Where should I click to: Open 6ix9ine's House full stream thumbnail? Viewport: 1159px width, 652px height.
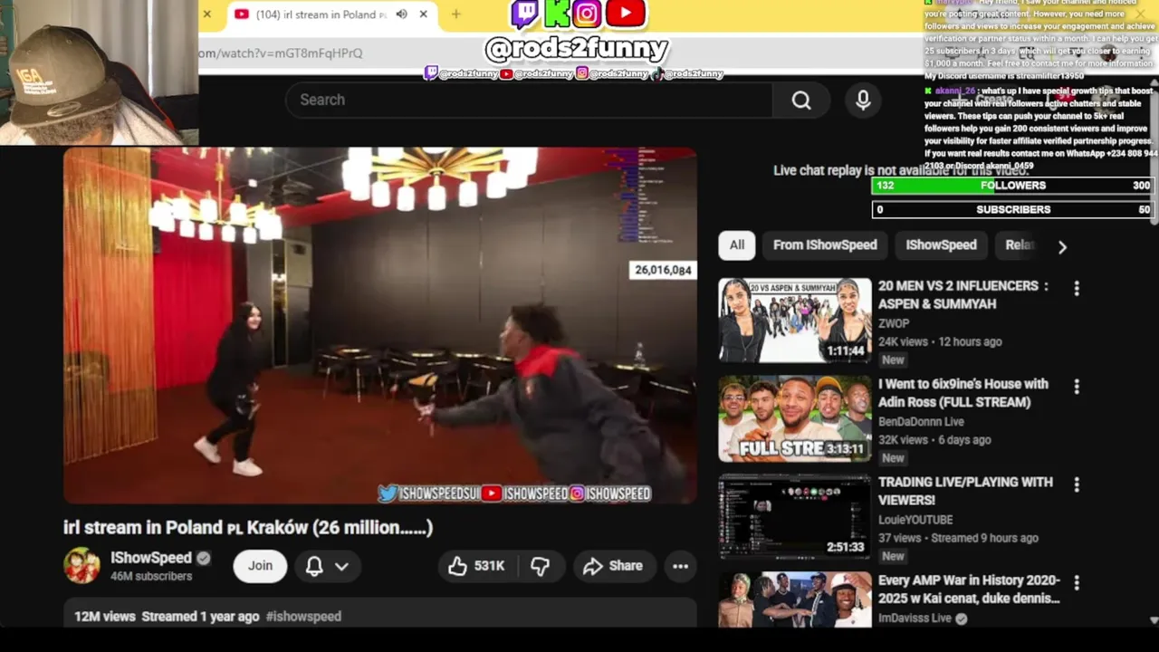[x=795, y=418]
